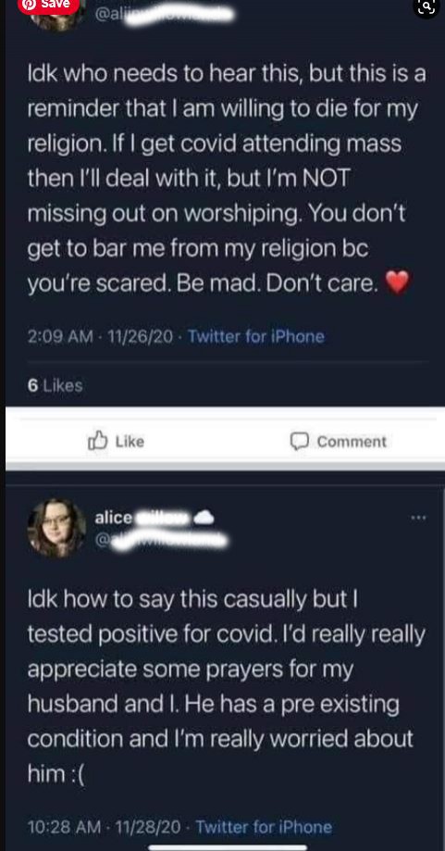Click the Pinterest Save button

click(x=48, y=5)
